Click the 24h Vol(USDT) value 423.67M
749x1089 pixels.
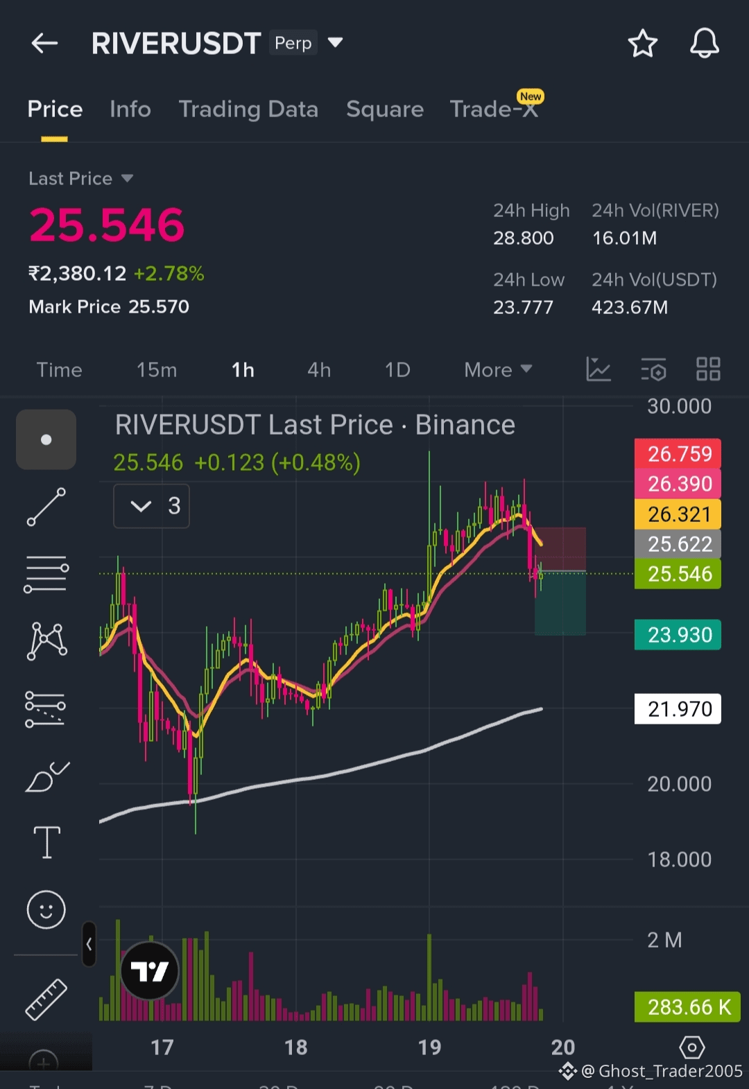click(630, 307)
